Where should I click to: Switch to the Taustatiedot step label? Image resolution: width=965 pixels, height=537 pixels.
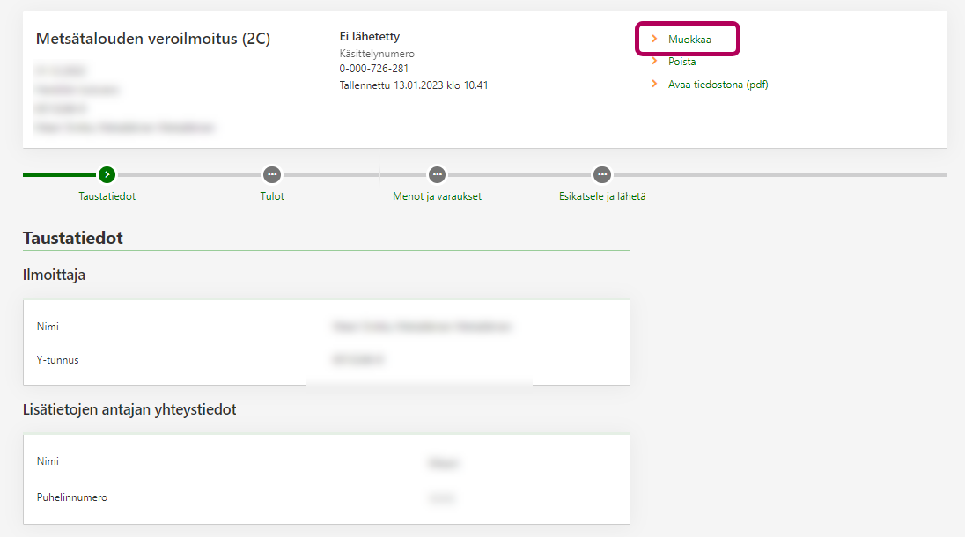pos(107,196)
